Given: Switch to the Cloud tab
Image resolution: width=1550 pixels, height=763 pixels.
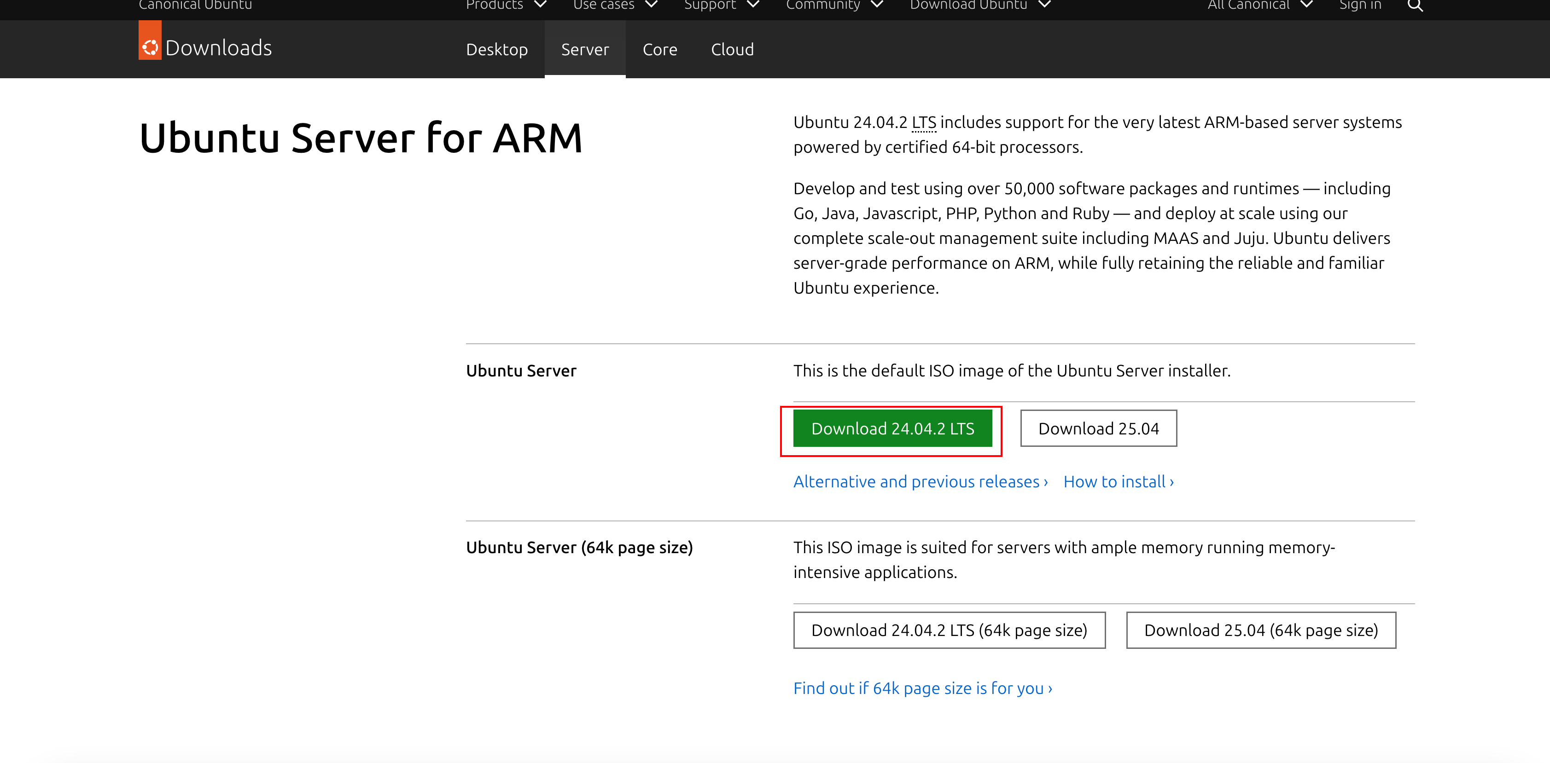Looking at the screenshot, I should pyautogui.click(x=732, y=49).
